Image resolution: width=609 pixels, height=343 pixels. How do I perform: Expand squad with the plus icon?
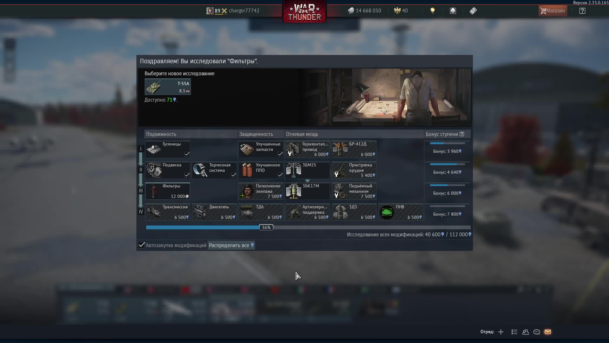[501, 332]
